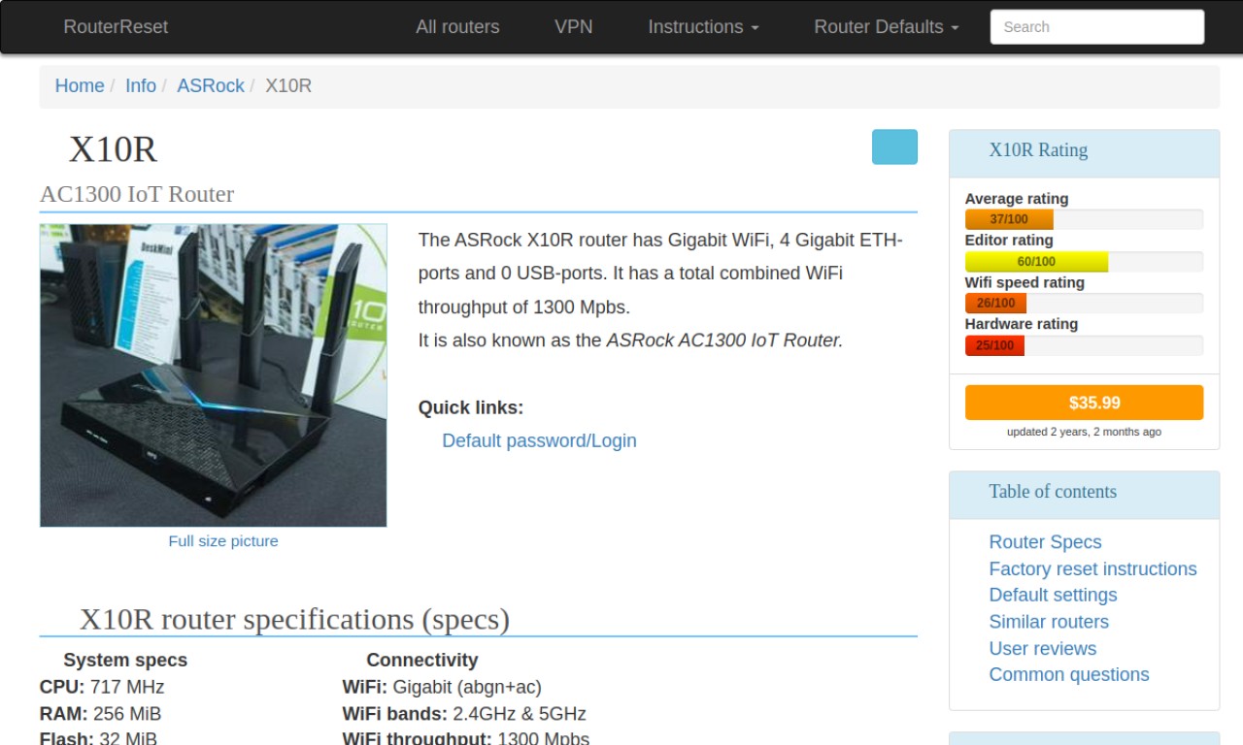
Task: Expand the Router Defaults dropdown menu
Action: (886, 27)
